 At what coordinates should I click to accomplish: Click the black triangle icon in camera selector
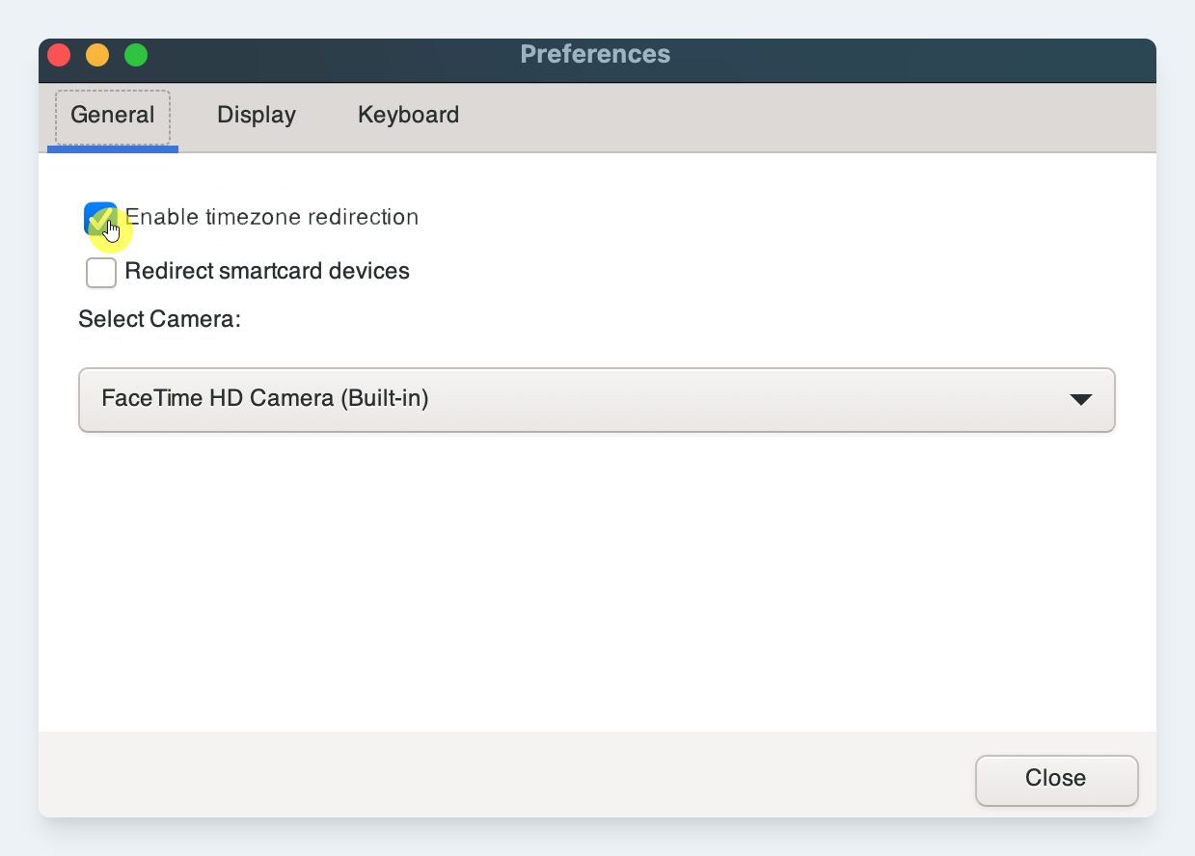[1080, 399]
